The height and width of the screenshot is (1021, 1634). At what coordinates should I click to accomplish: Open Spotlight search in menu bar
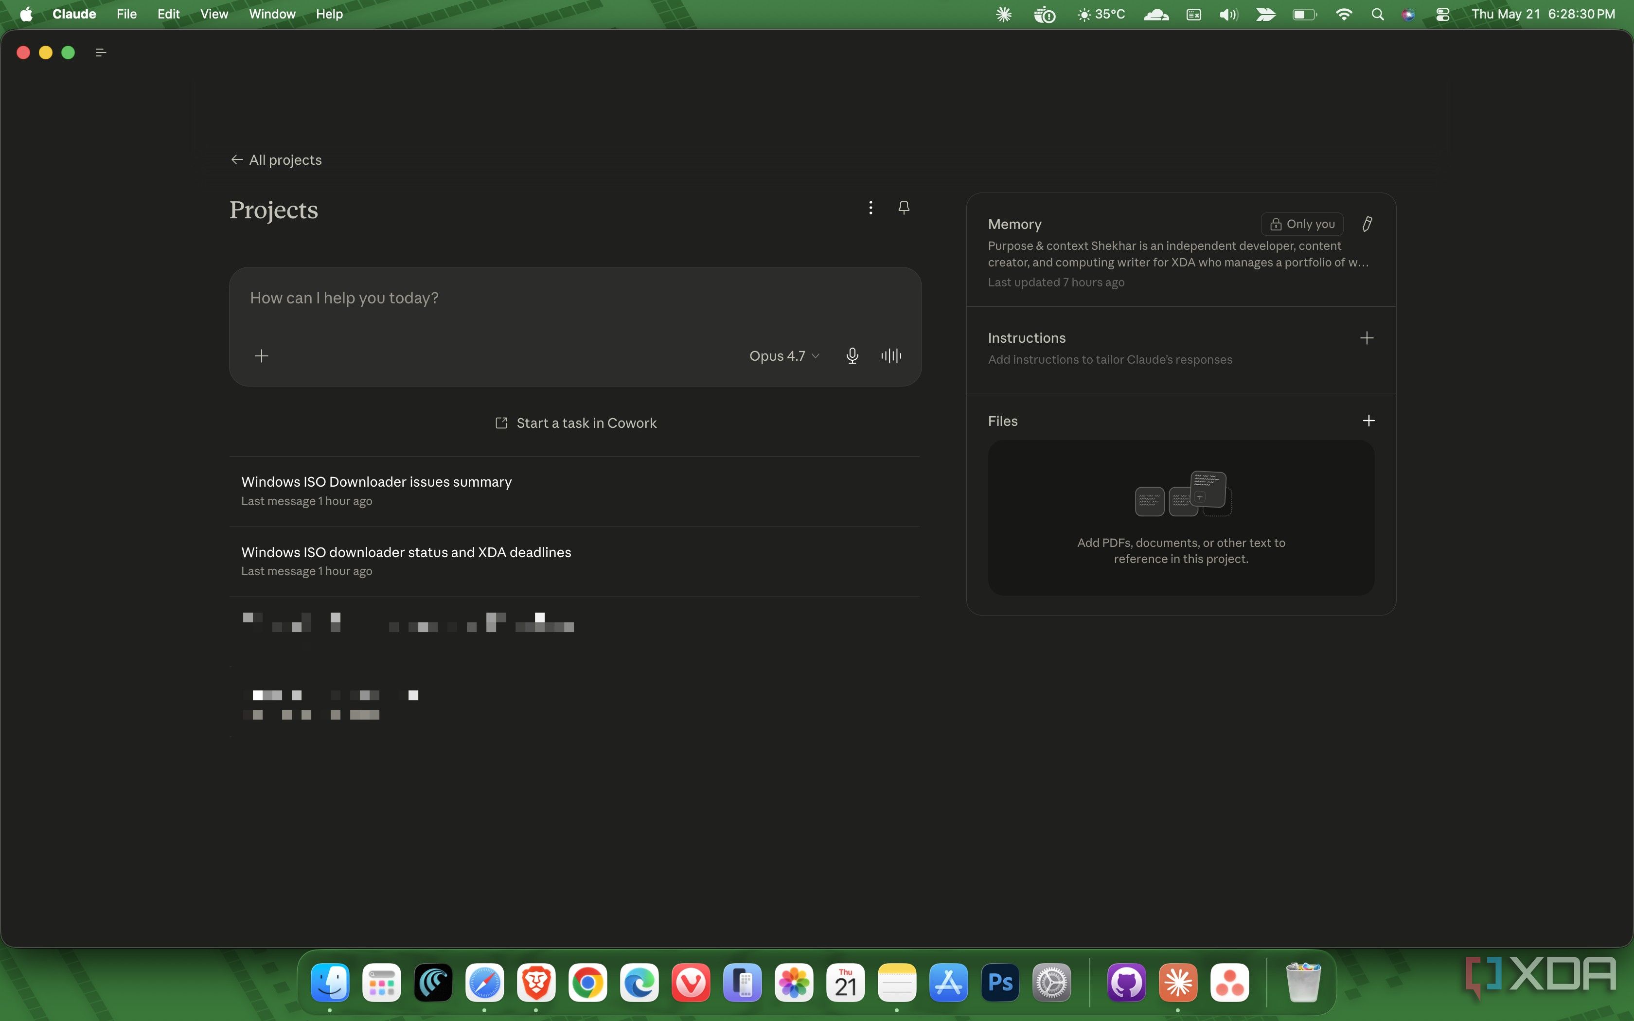(x=1377, y=14)
